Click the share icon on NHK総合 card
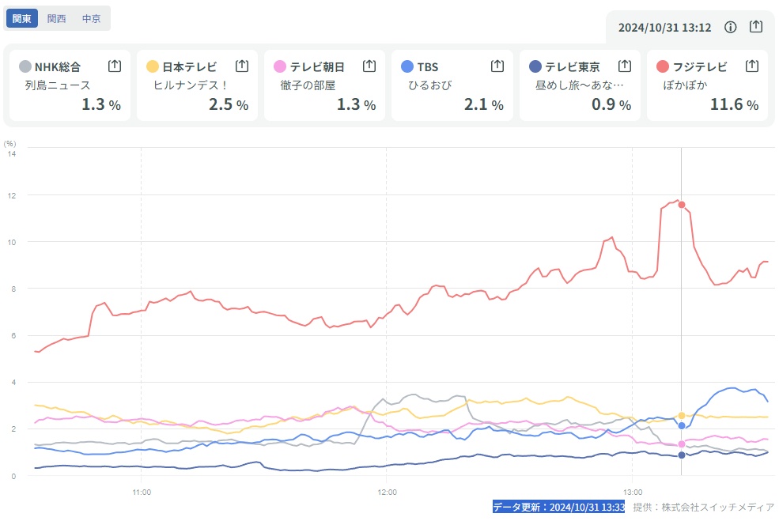The width and height of the screenshot is (779, 521). tap(115, 66)
